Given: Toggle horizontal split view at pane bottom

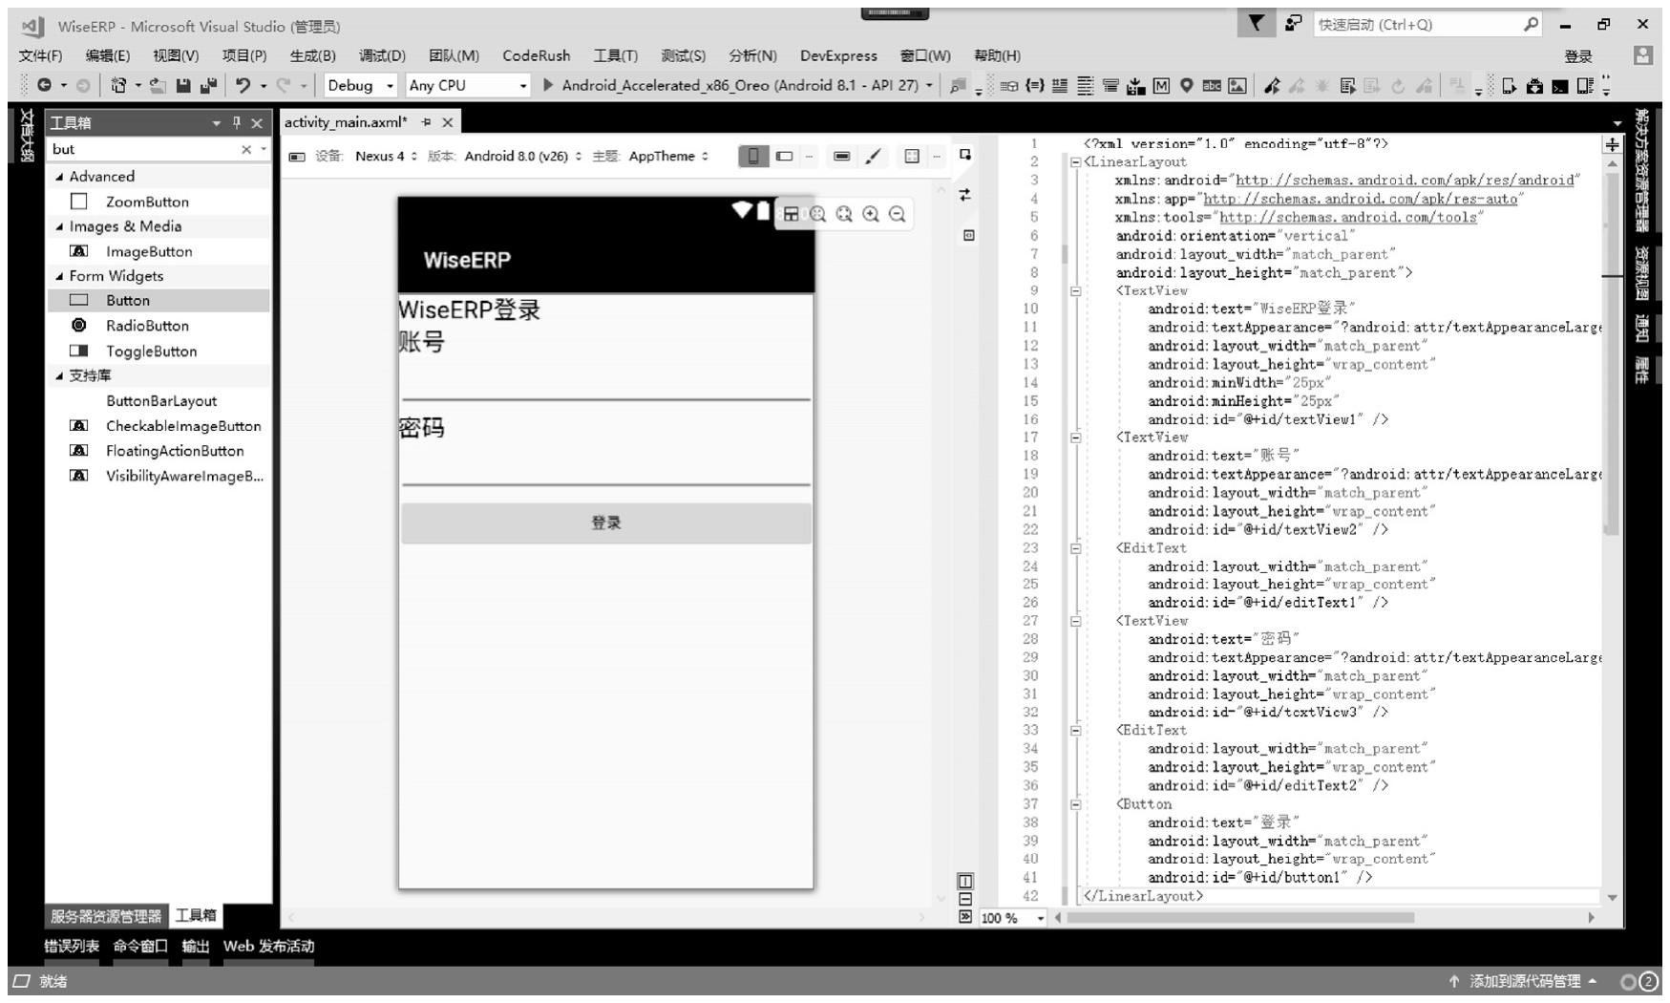Looking at the screenshot, I should 965,899.
